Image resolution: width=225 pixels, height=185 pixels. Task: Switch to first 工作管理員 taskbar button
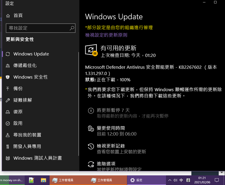(69, 180)
